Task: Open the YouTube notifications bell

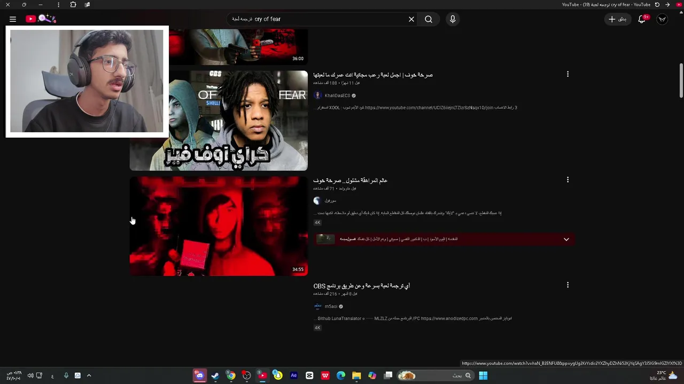Action: point(642,19)
